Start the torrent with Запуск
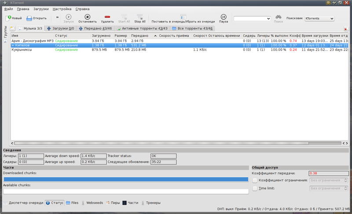Viewport: 352px width, 214px height. (x=69, y=18)
